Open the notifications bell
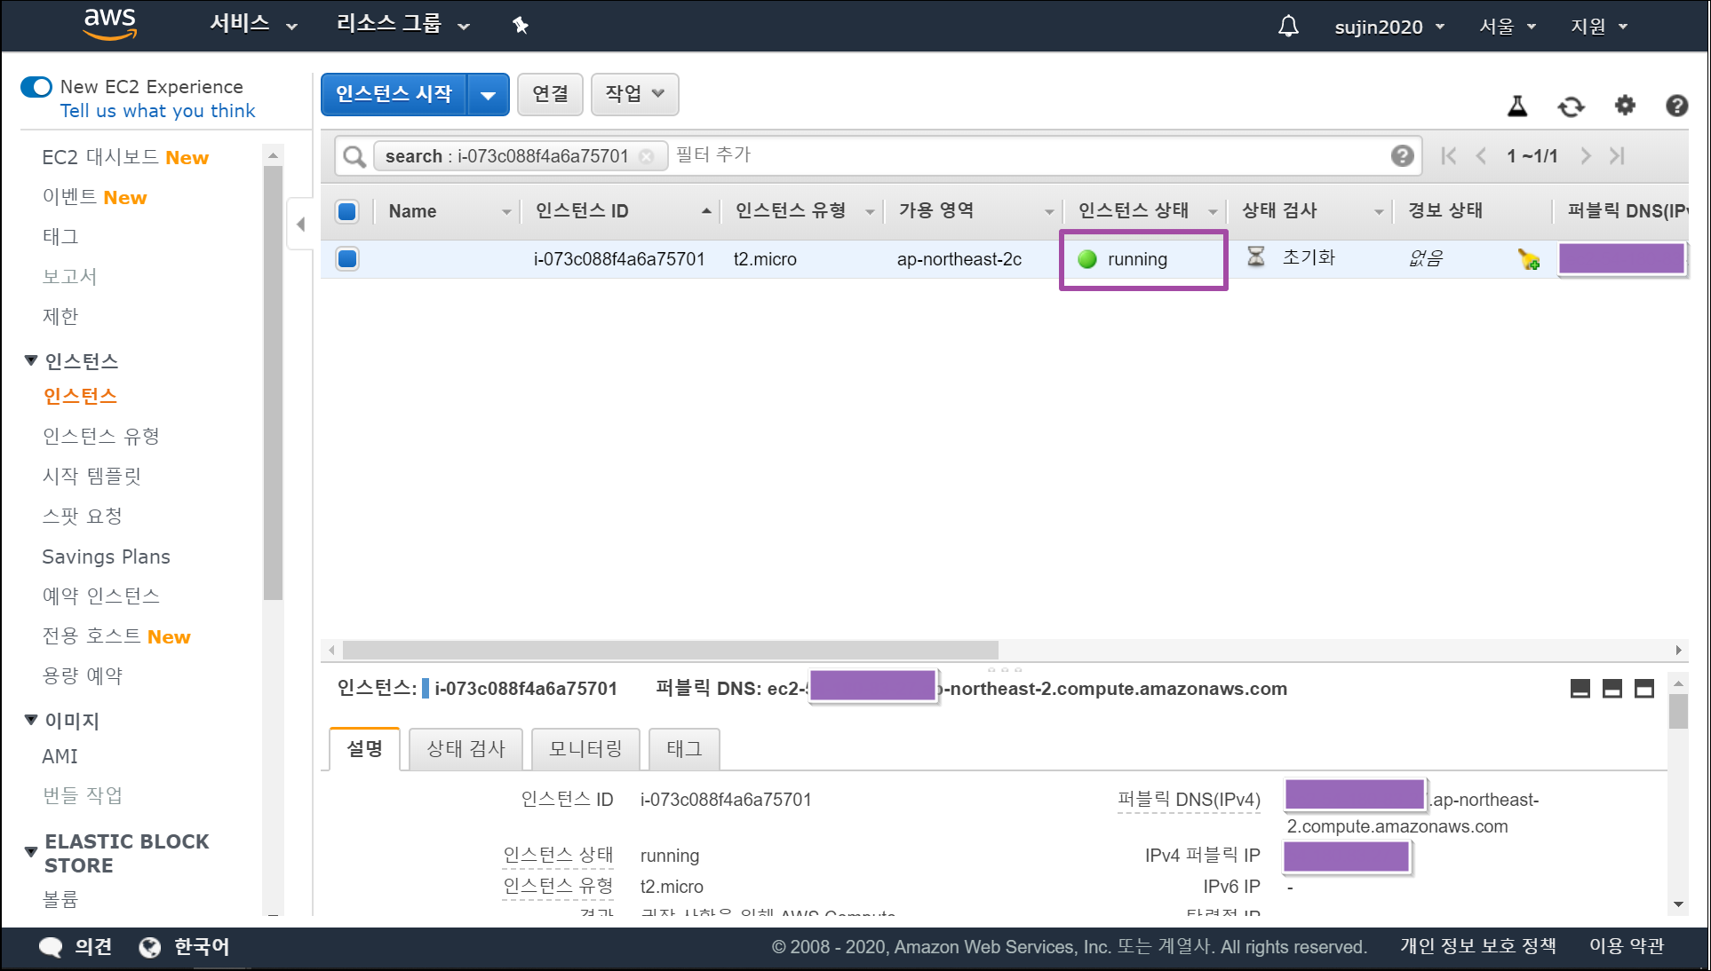 [1288, 27]
